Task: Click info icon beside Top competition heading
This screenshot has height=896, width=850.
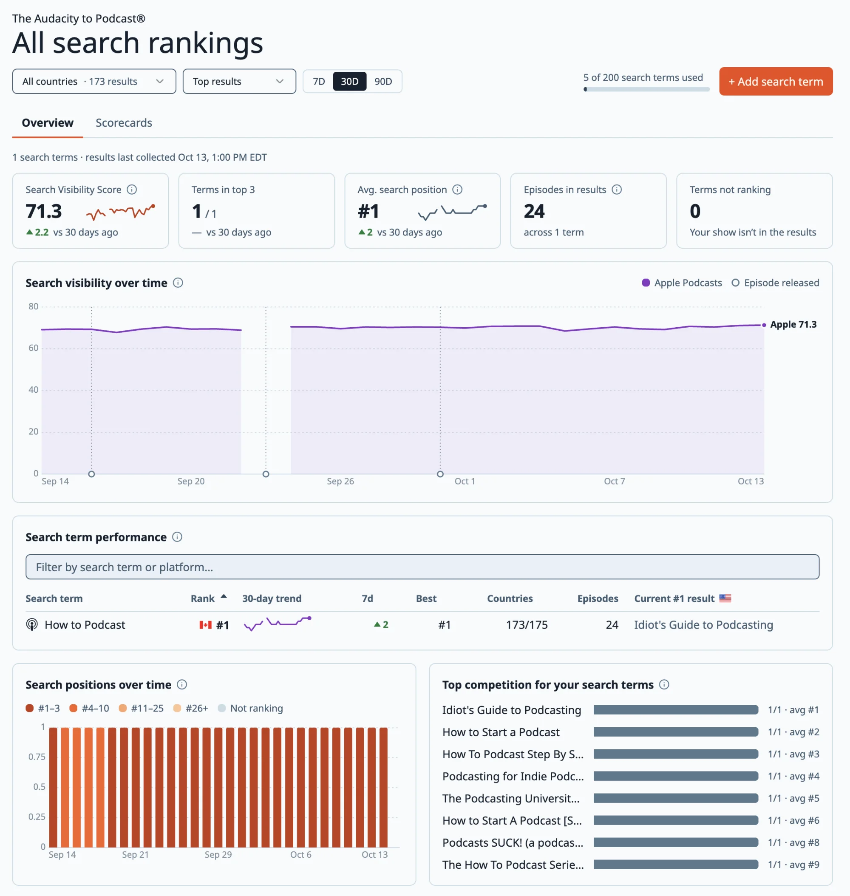Action: (x=664, y=685)
